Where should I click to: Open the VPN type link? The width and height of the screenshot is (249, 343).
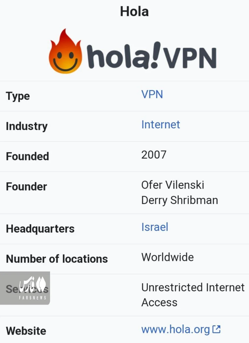[x=152, y=95]
